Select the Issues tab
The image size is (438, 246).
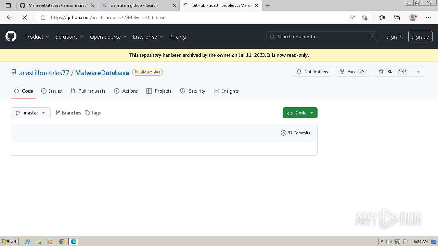[x=51, y=91]
